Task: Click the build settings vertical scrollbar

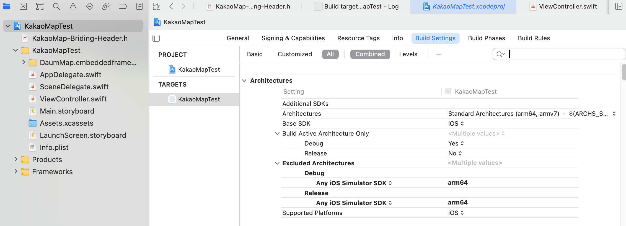Action: 624,72
